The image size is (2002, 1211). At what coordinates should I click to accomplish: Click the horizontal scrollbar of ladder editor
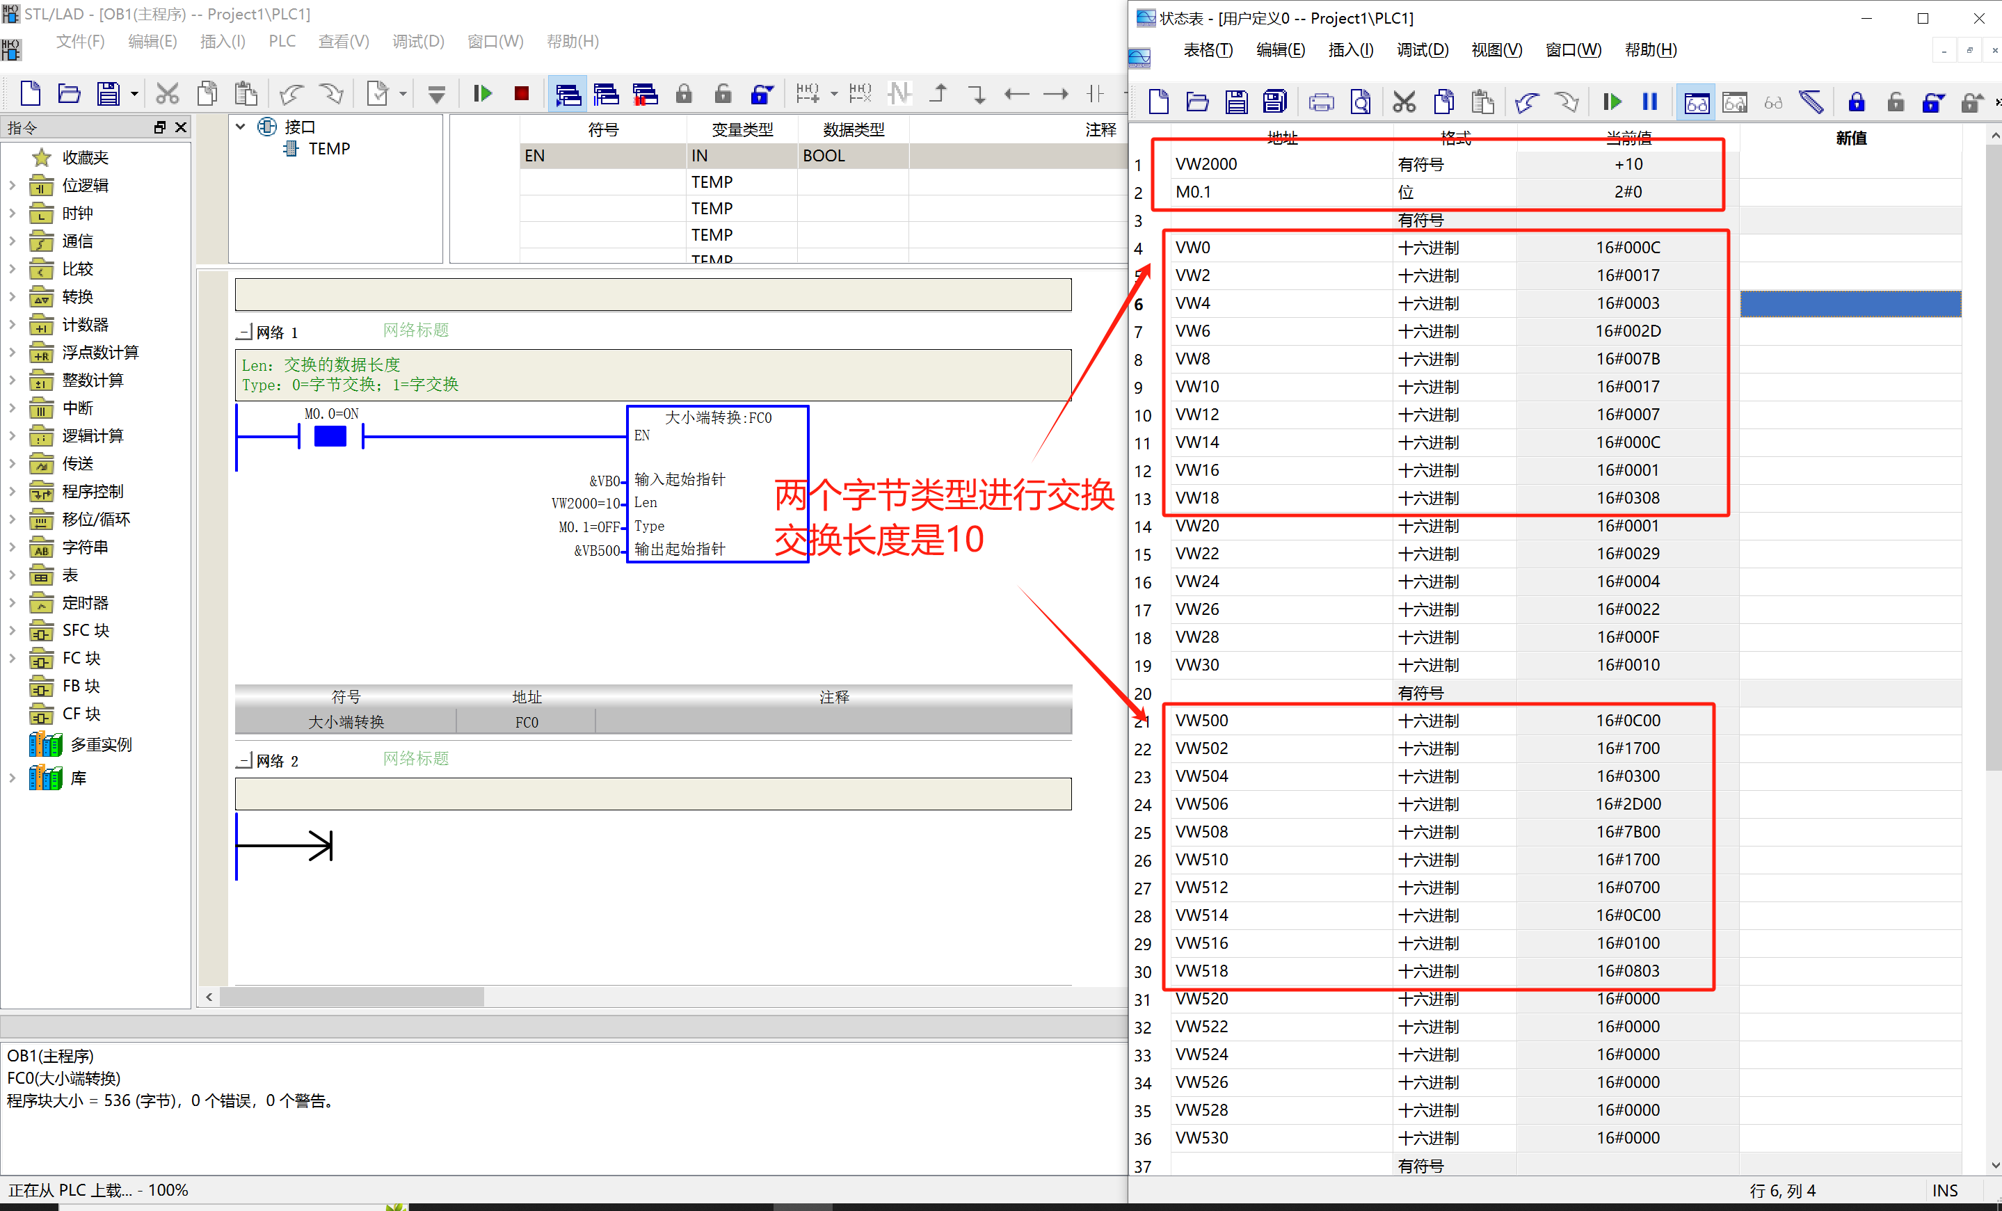pyautogui.click(x=351, y=997)
